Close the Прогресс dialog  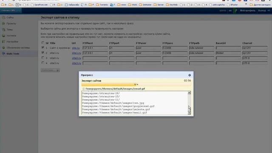pos(190,75)
